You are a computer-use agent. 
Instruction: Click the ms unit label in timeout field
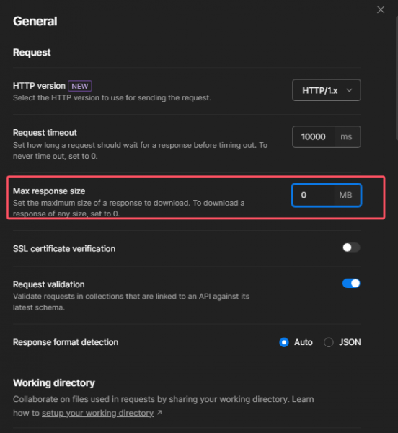346,136
